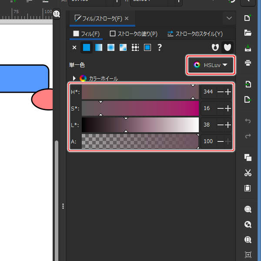Click the Export icon
261x261 pixels.
click(248, 99)
